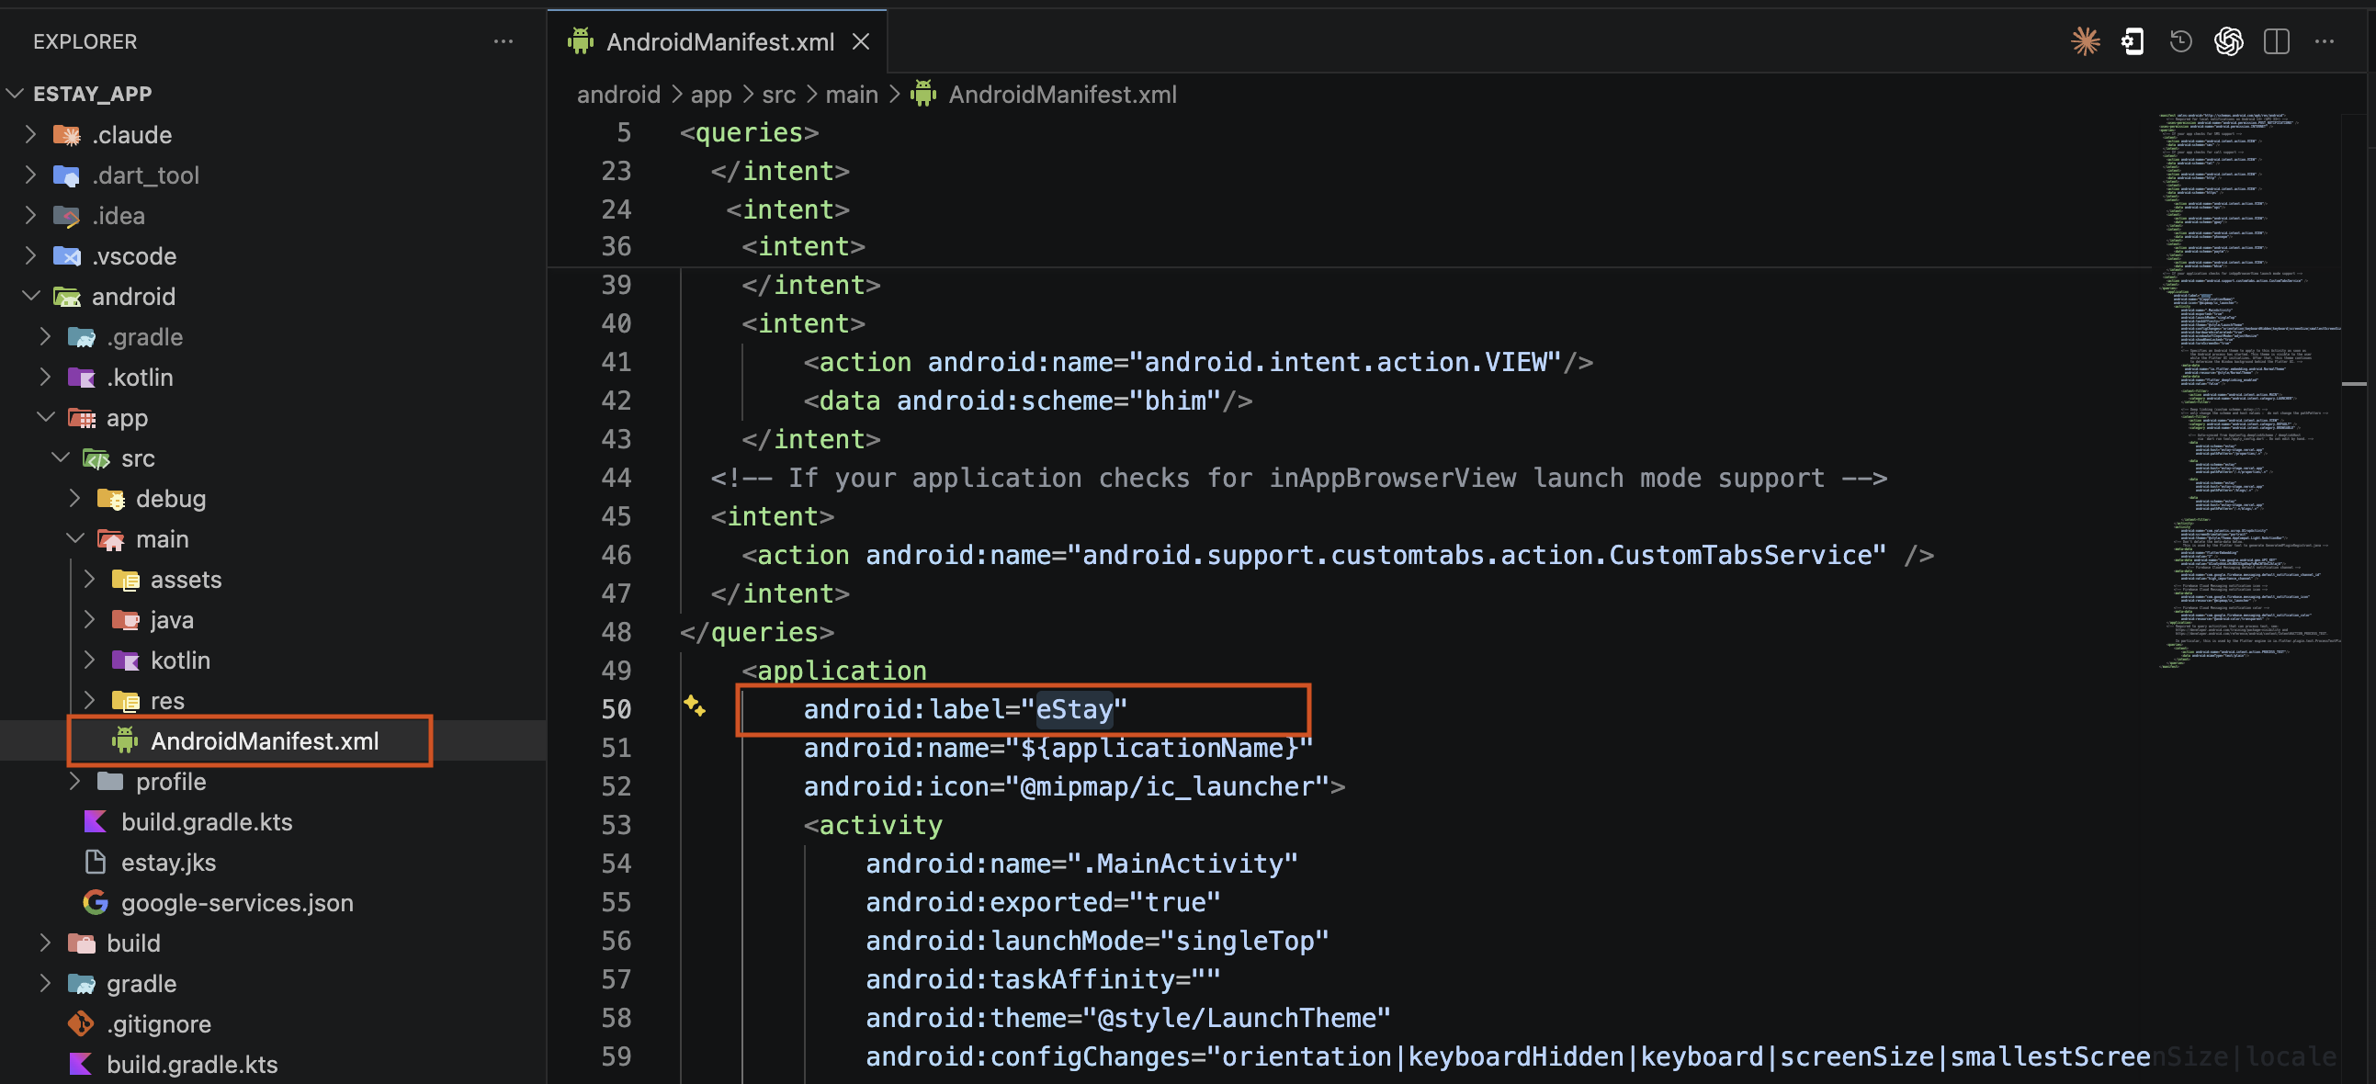
Task: Click the app breadcrumb segment
Action: pos(710,94)
